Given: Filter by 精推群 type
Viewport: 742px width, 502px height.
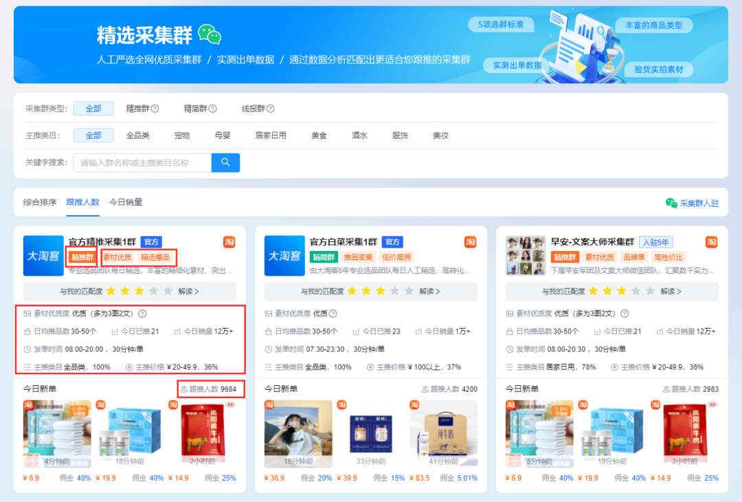Looking at the screenshot, I should click(137, 109).
